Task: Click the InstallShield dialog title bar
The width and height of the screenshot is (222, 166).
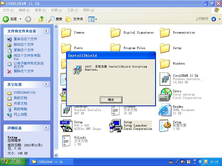Action: [111, 56]
